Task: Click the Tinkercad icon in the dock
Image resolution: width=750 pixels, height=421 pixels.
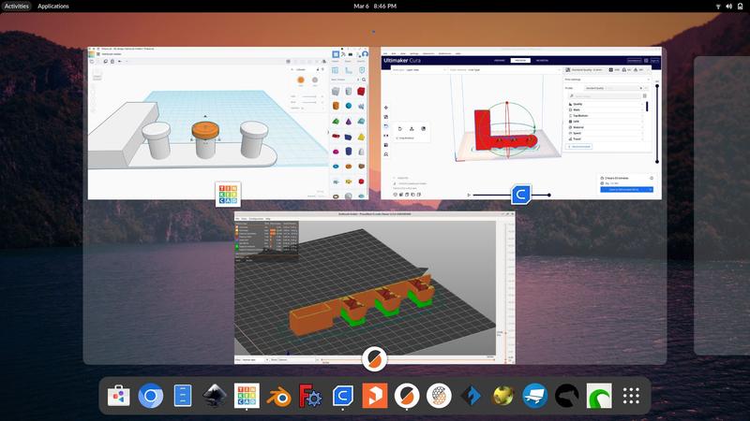Action: tap(247, 396)
